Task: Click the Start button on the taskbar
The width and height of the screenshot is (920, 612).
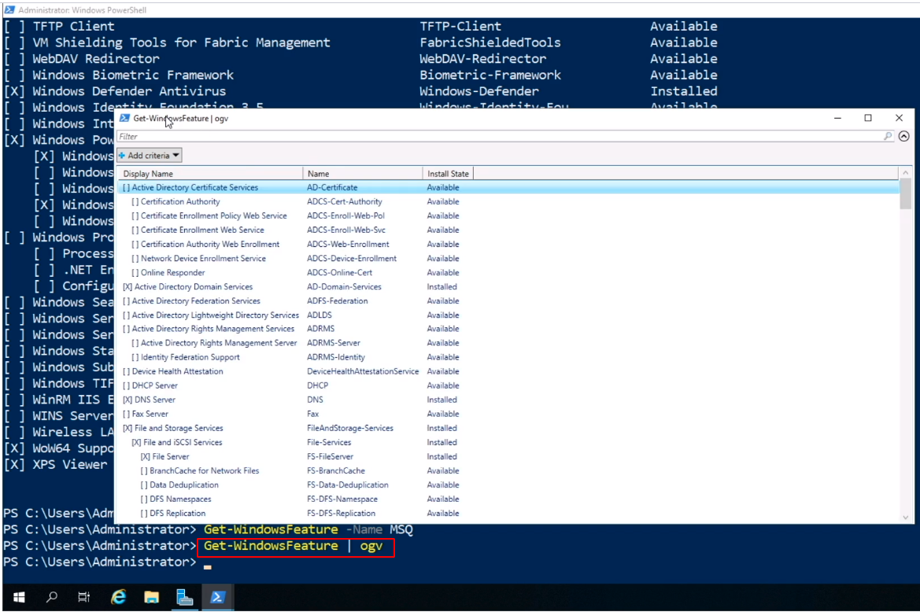Action: click(17, 598)
